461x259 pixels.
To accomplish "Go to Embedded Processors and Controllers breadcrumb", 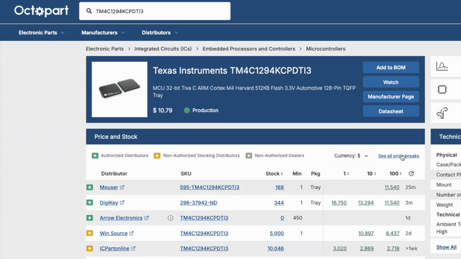I will 249,49.
